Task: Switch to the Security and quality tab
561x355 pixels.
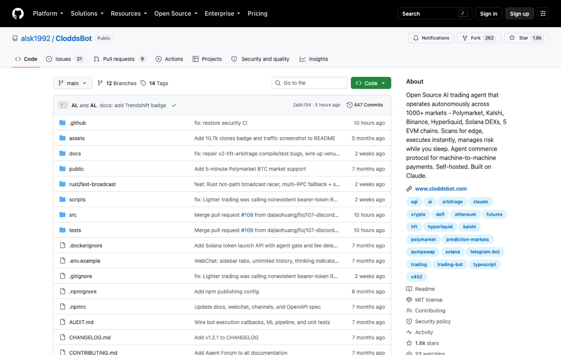Action: pyautogui.click(x=260, y=59)
